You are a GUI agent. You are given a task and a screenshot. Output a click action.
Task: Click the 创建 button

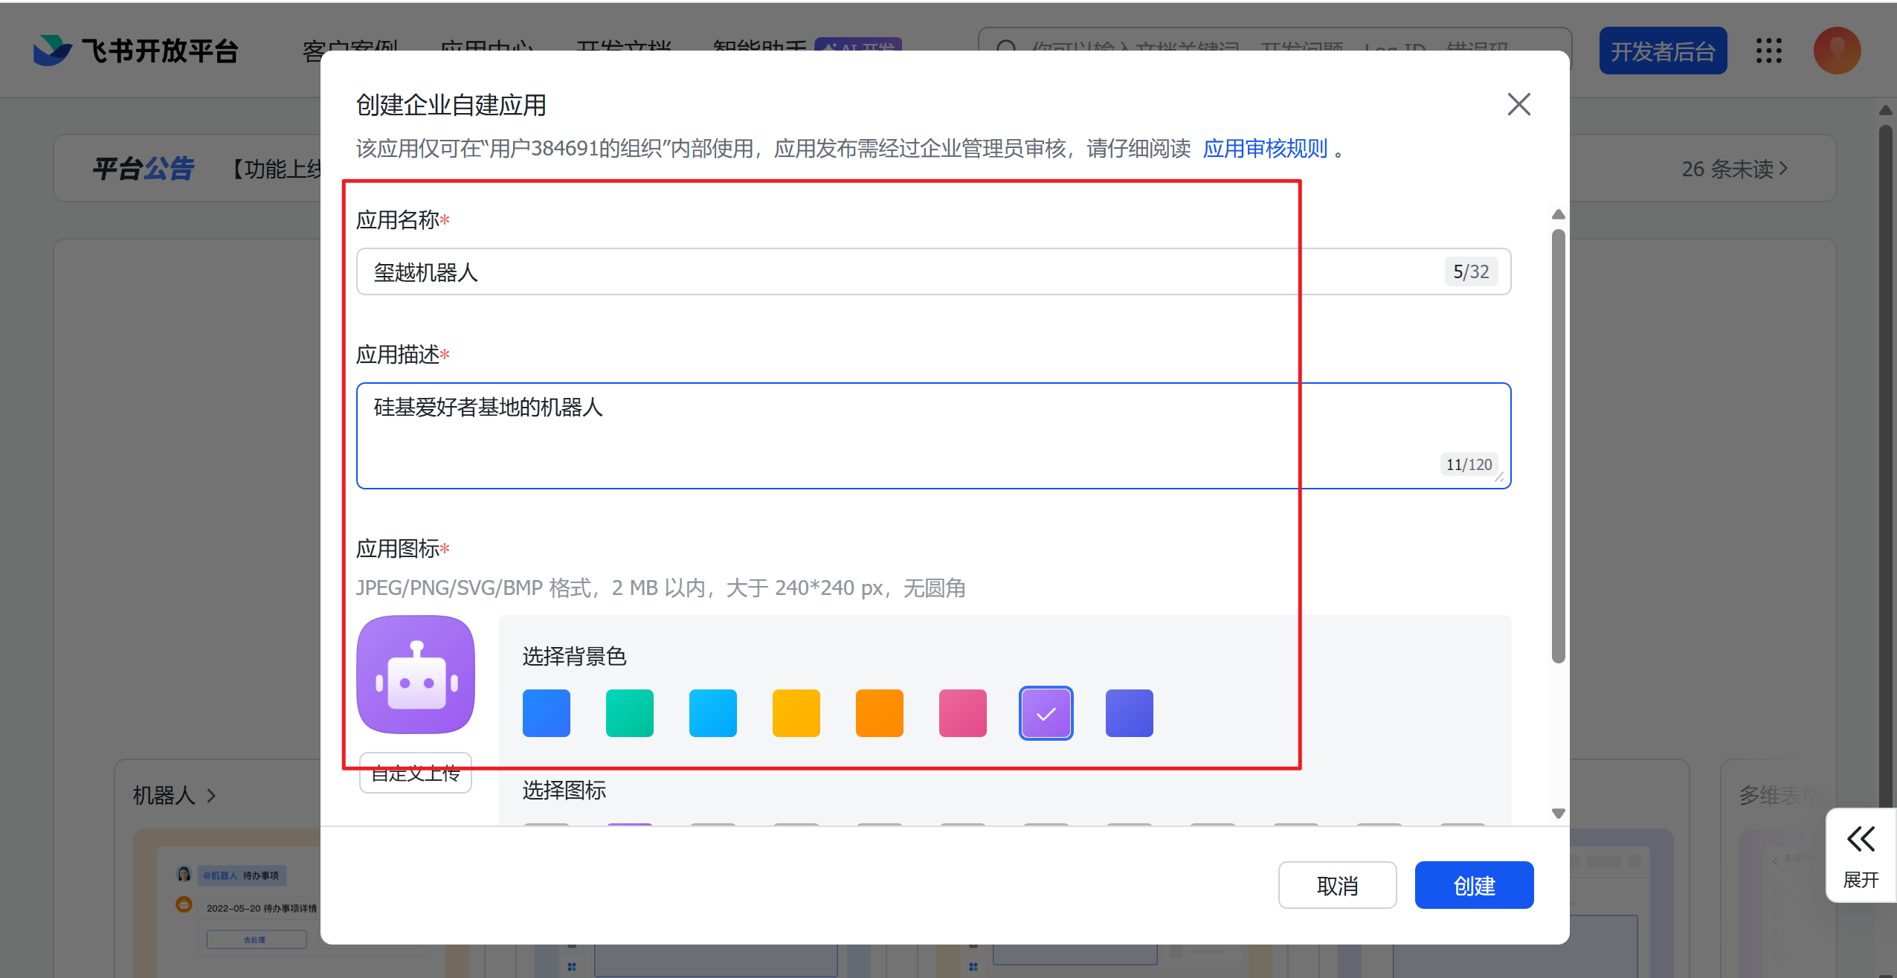click(1475, 885)
